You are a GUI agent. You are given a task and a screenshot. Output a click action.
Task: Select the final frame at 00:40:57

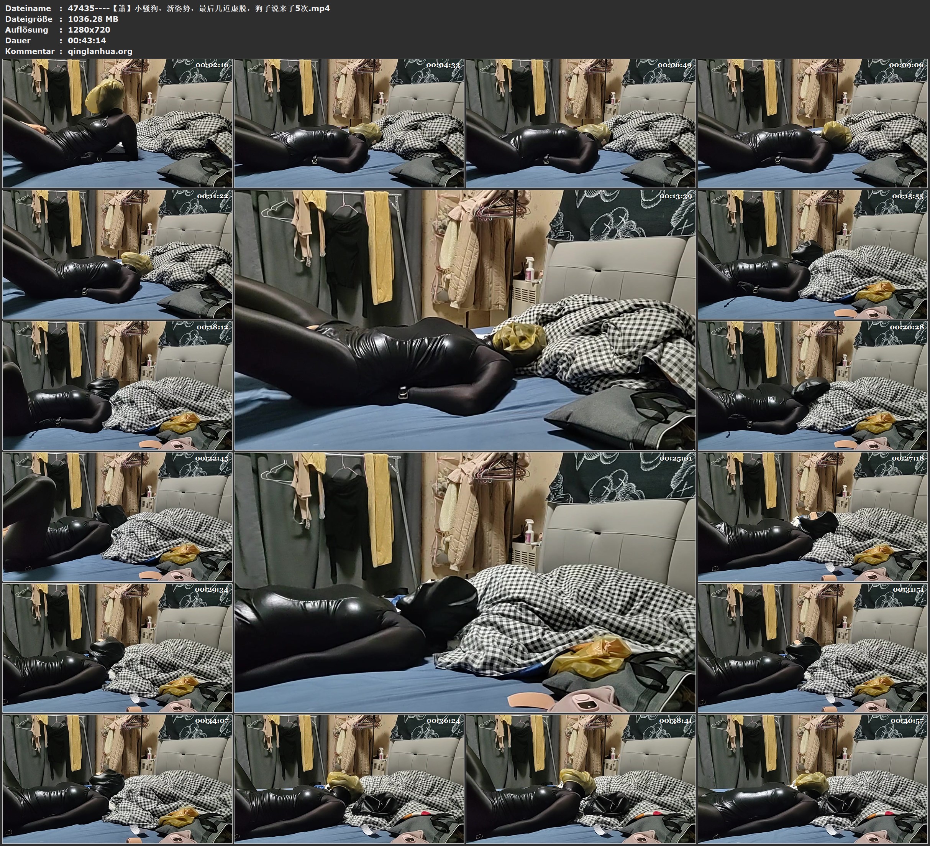(x=813, y=779)
